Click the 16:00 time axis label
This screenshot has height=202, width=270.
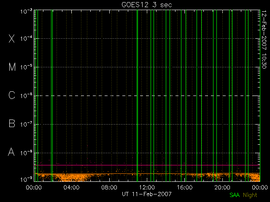coord(185,187)
